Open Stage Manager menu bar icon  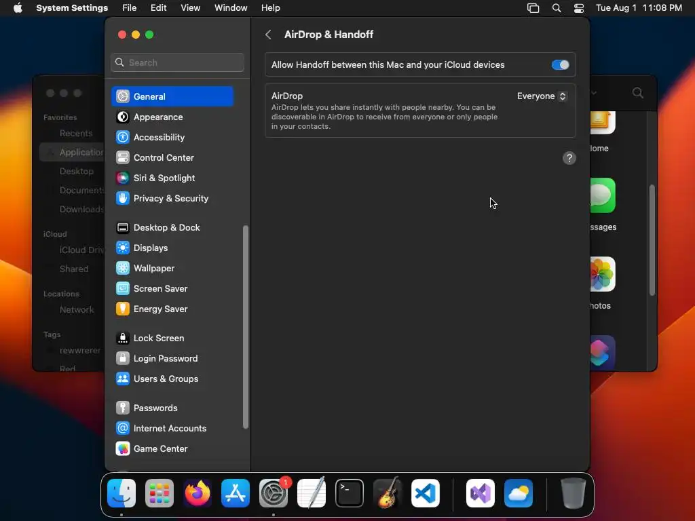click(x=533, y=8)
